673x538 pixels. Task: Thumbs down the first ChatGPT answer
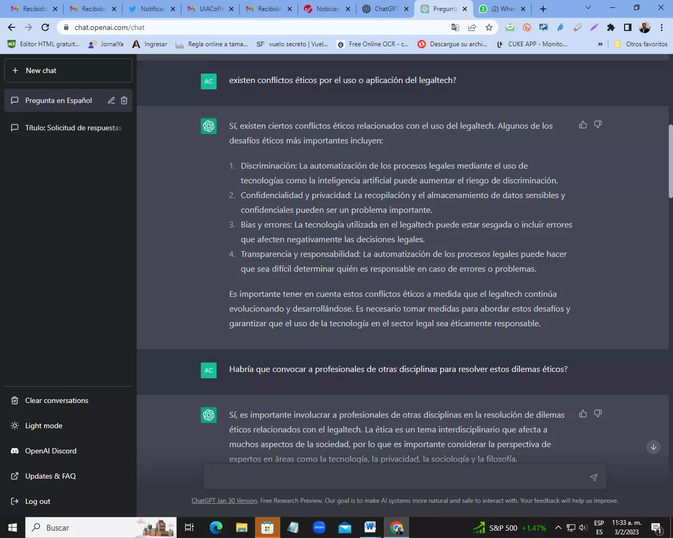point(598,125)
